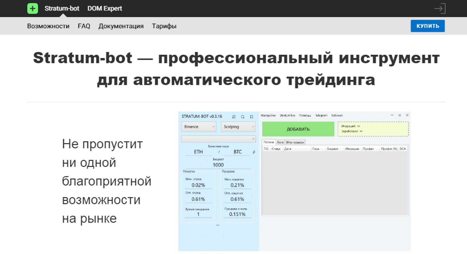Click the Профит column header

tap(371, 149)
